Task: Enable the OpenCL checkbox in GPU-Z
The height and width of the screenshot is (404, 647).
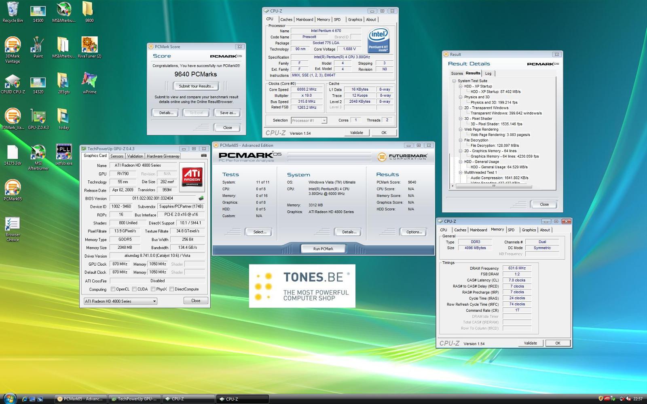Action: 113,289
